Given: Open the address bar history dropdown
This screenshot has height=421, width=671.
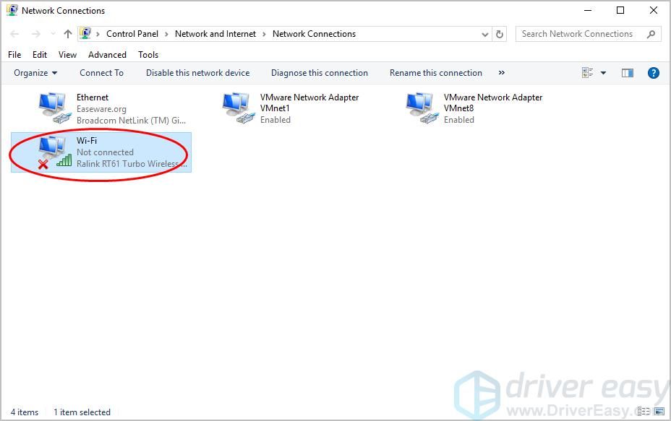Looking at the screenshot, I should [484, 34].
